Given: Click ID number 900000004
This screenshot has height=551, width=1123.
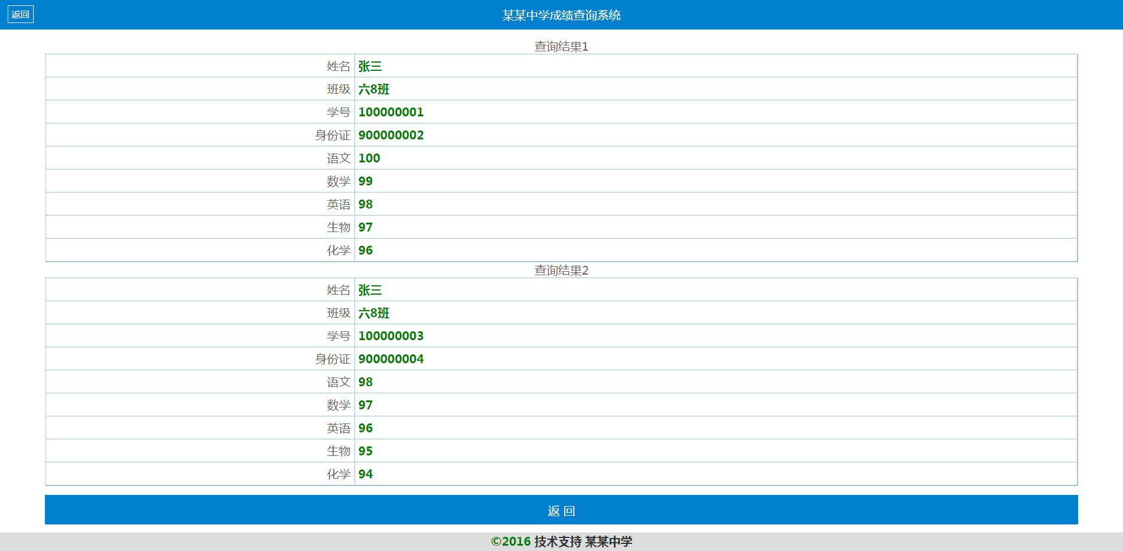Looking at the screenshot, I should [391, 359].
